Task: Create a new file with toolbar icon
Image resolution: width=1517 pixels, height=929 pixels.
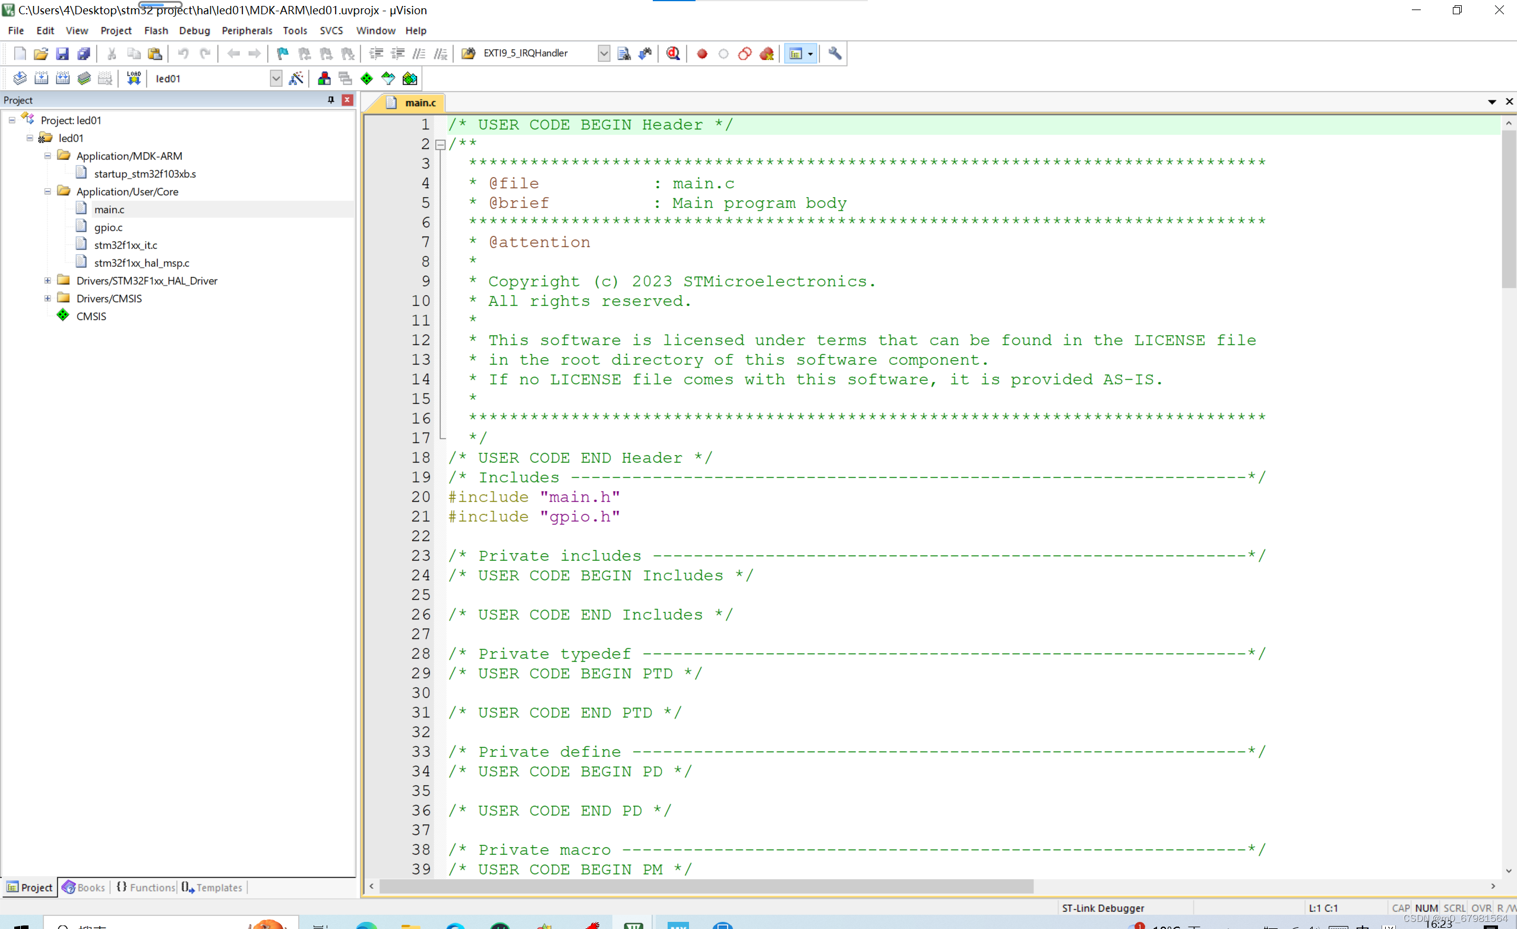Action: [20, 53]
